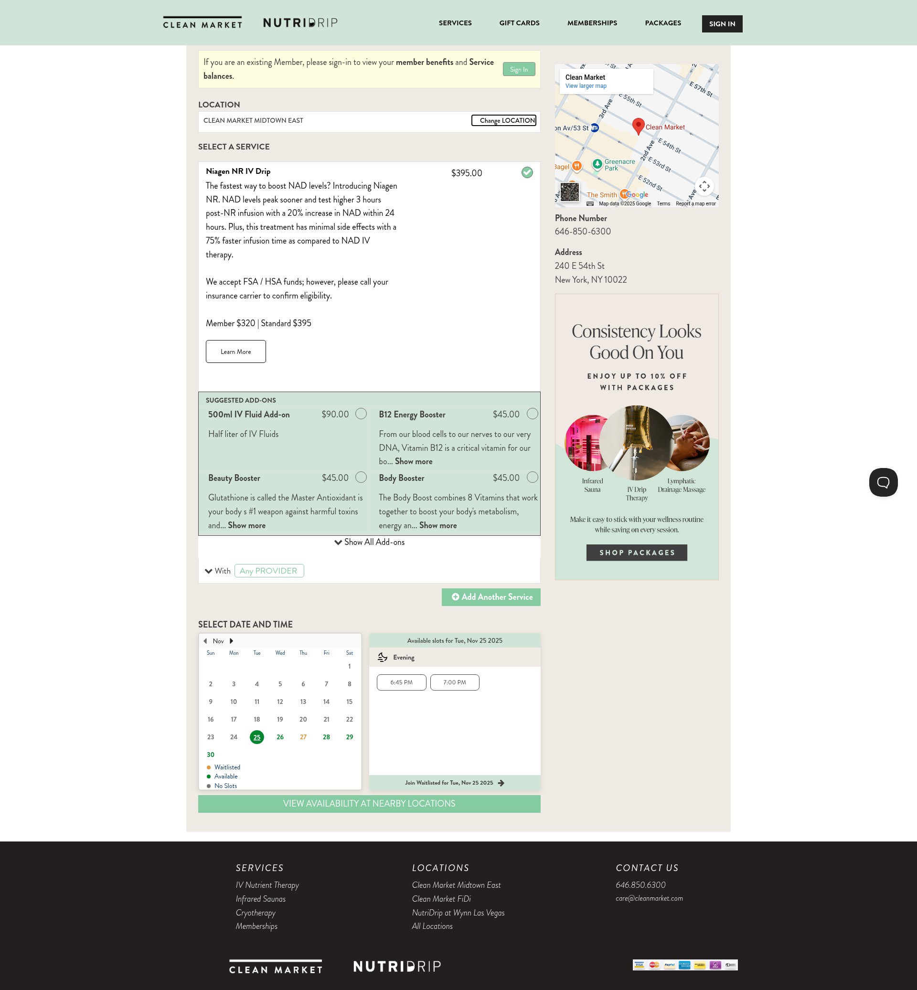Select the 500ml IV Fluid Add-on radio

point(361,414)
